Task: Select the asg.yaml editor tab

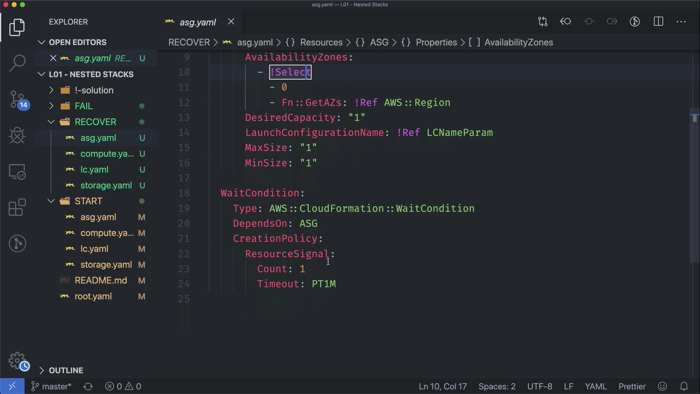Action: point(198,22)
